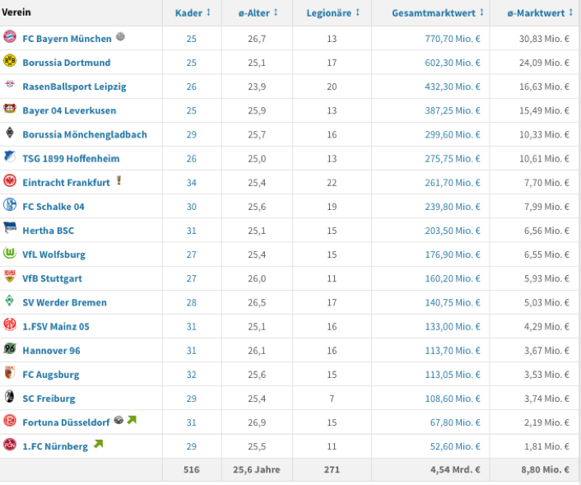Click Eintracht Frankfurt squad size 34

coord(191,183)
